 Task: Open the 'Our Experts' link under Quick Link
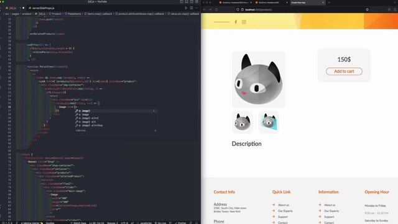tap(285, 211)
